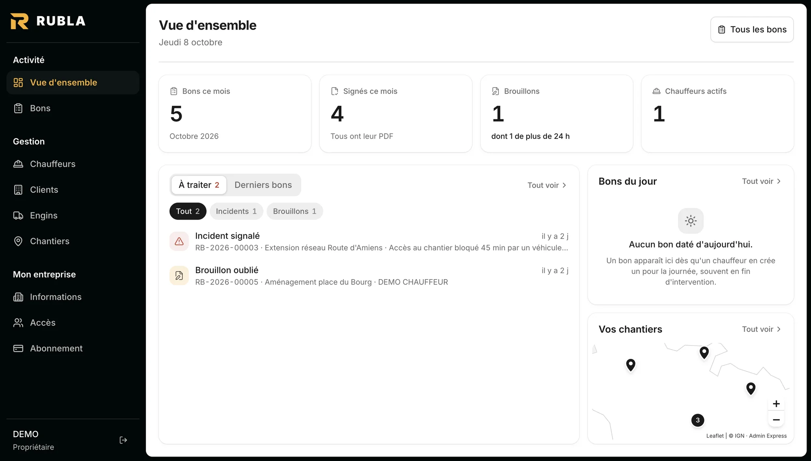Screen dimensions: 811x461
Task: Click the Chauffeurs actifs helmet icon
Action: pyautogui.click(x=657, y=91)
